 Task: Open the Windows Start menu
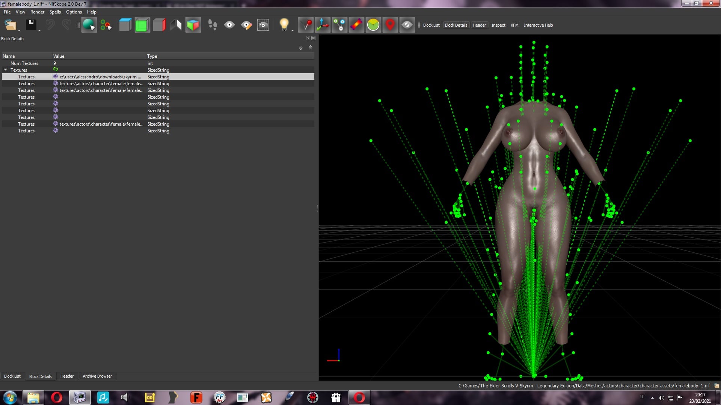click(x=10, y=397)
